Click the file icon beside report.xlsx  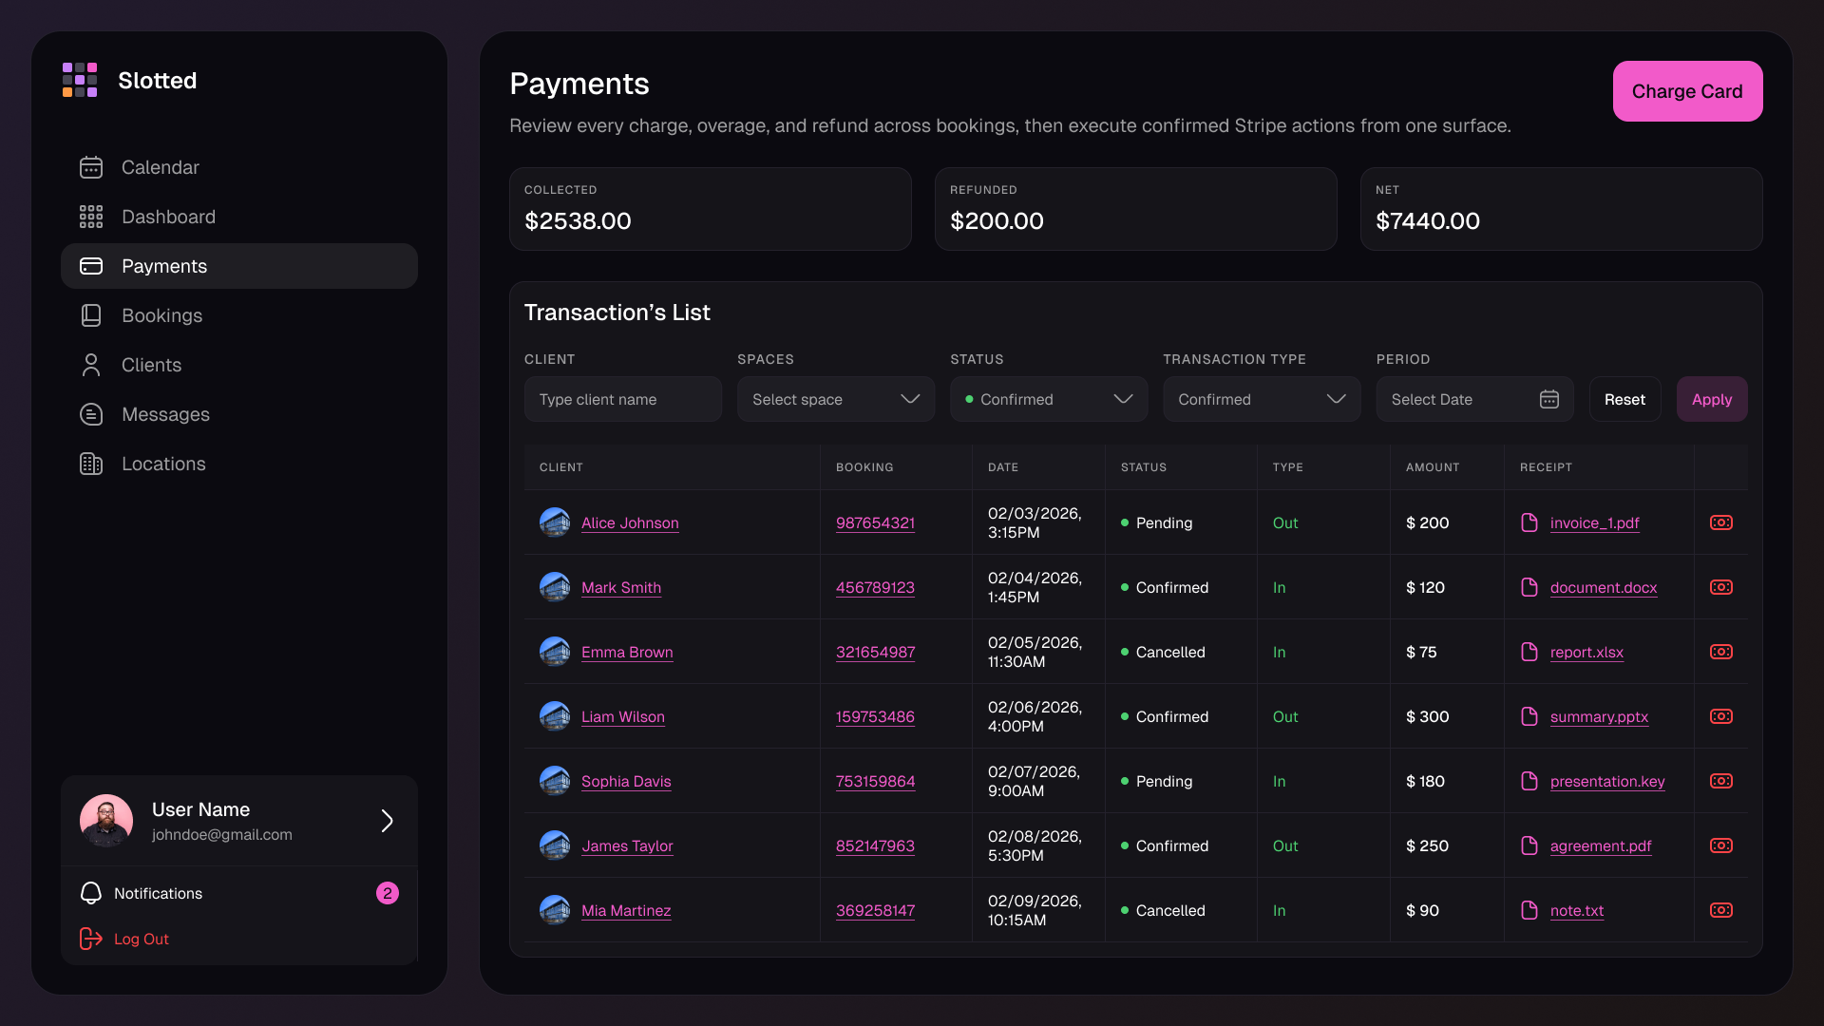(x=1529, y=652)
